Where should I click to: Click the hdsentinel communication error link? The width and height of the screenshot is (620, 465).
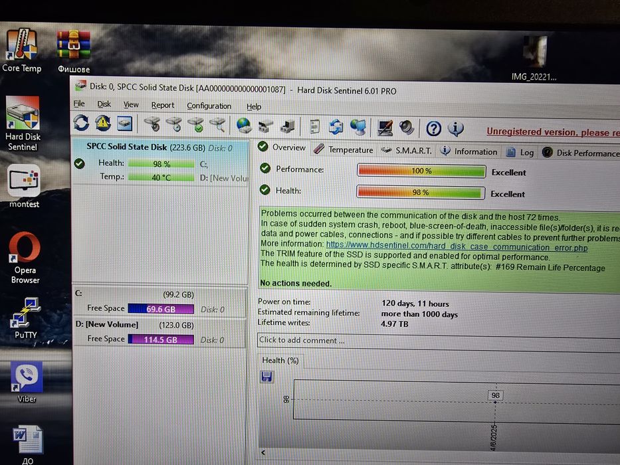tap(457, 246)
